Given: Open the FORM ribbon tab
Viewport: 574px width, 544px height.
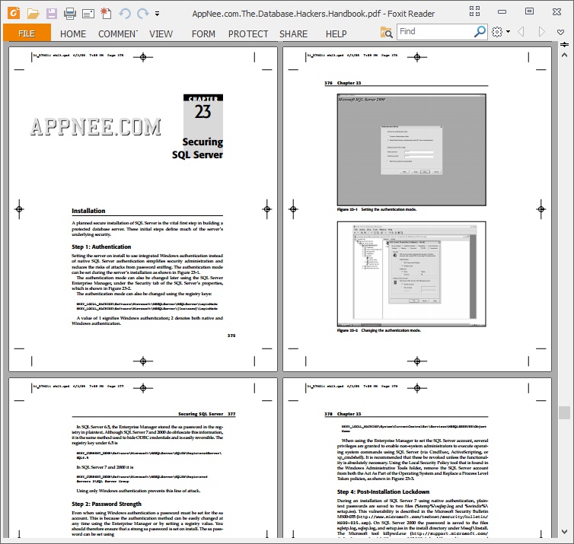Looking at the screenshot, I should [203, 34].
